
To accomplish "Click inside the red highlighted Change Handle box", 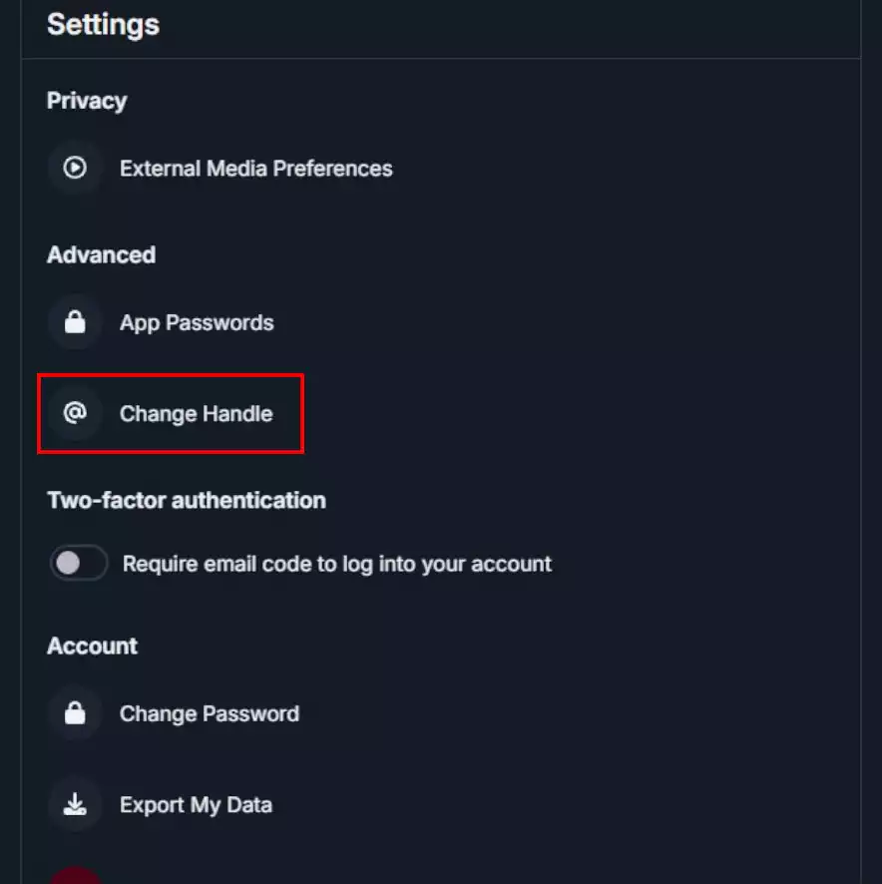I will [x=171, y=413].
